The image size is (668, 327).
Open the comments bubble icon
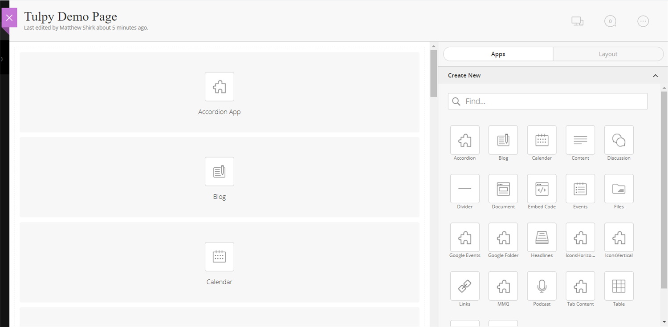(x=610, y=21)
